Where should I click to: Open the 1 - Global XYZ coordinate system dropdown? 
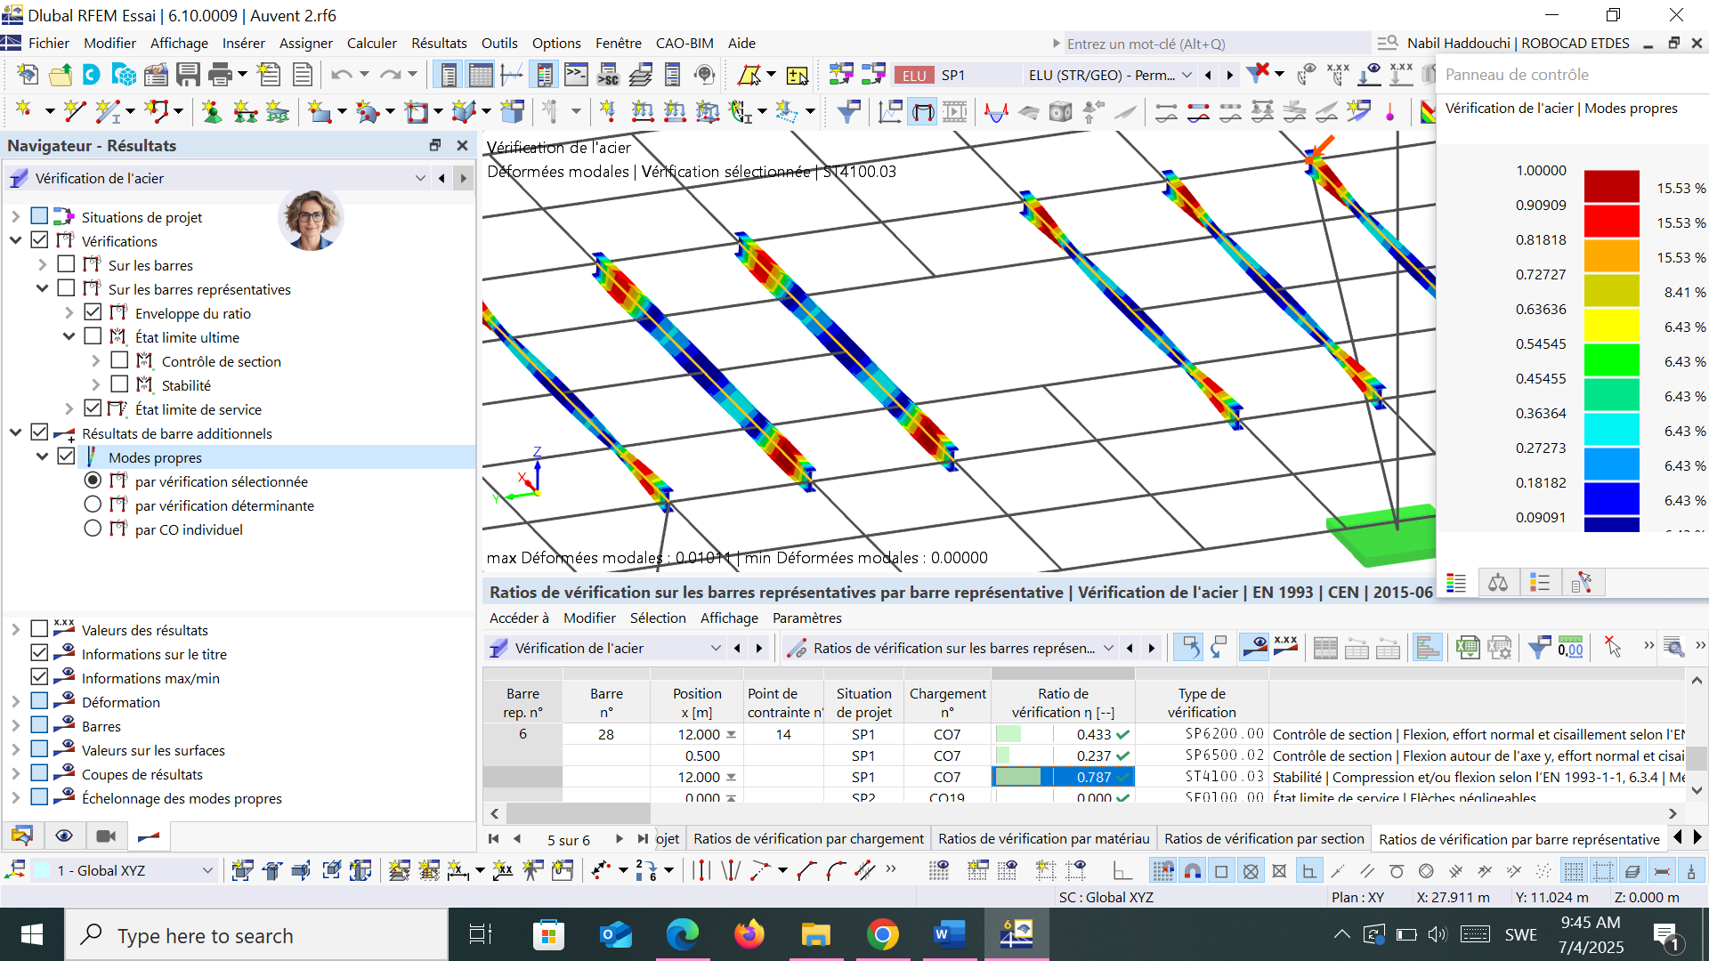click(x=207, y=870)
